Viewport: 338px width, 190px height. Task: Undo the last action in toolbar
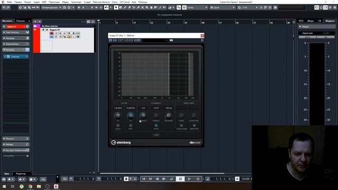[x=4, y=7]
